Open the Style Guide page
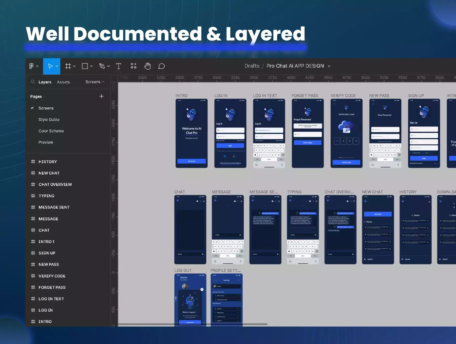This screenshot has height=344, width=456. tap(49, 119)
